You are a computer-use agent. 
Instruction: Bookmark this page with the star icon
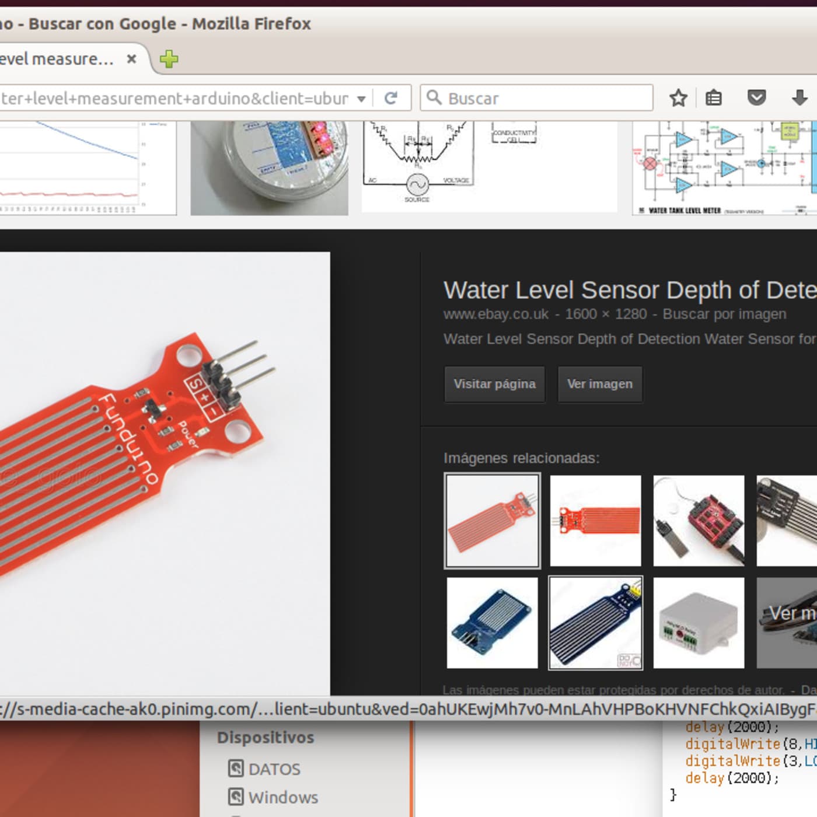(x=678, y=98)
